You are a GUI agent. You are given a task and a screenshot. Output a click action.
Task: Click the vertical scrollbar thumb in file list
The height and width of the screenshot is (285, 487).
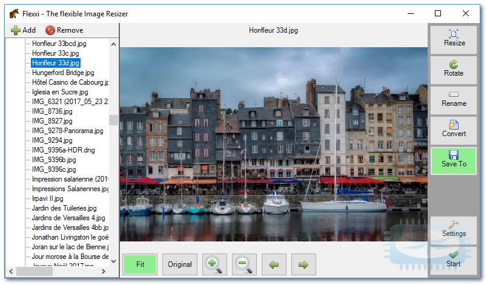114,120
